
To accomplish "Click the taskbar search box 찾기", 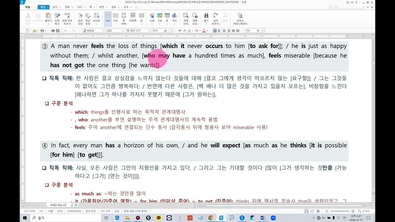I will pos(66,218).
